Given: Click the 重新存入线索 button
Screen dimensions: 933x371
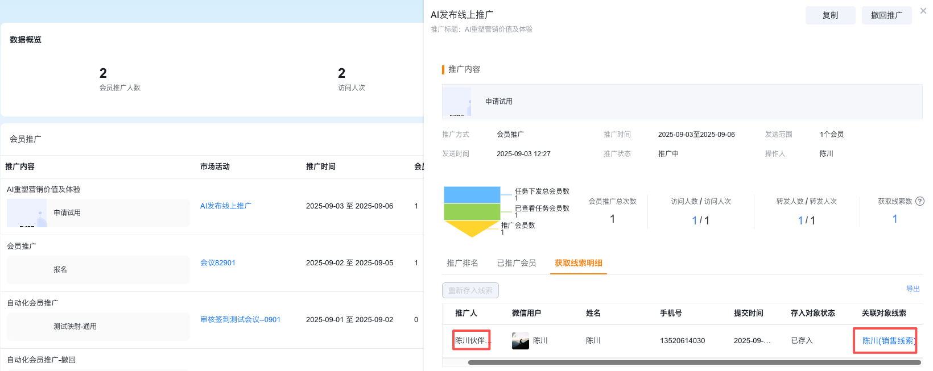Looking at the screenshot, I should click(470, 290).
